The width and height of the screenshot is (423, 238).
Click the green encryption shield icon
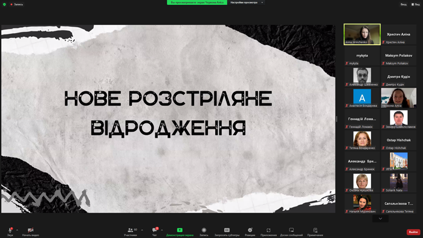4,4
